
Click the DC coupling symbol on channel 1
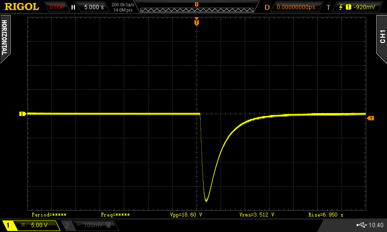tap(23, 225)
